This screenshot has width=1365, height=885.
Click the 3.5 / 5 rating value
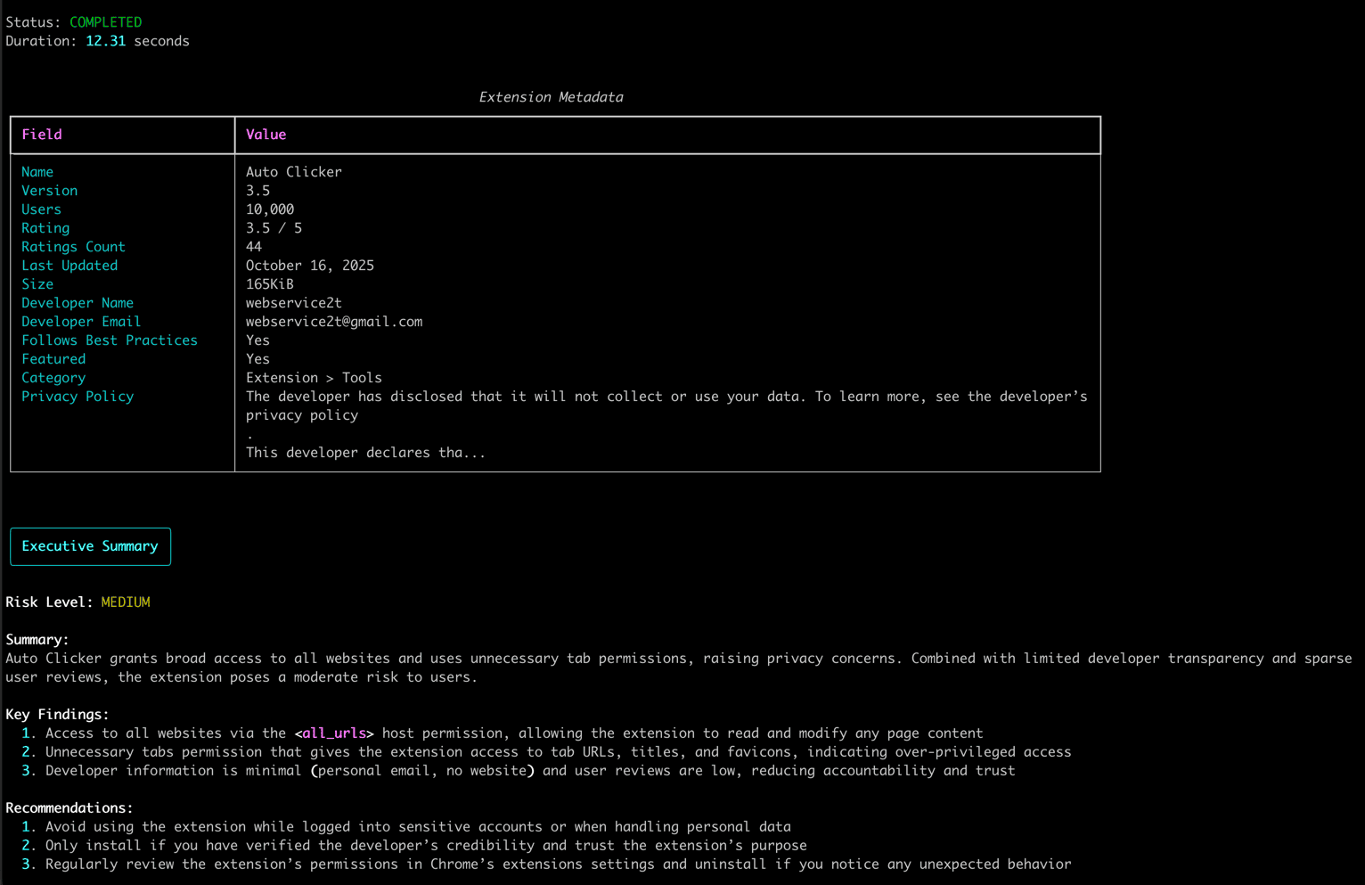(x=274, y=228)
